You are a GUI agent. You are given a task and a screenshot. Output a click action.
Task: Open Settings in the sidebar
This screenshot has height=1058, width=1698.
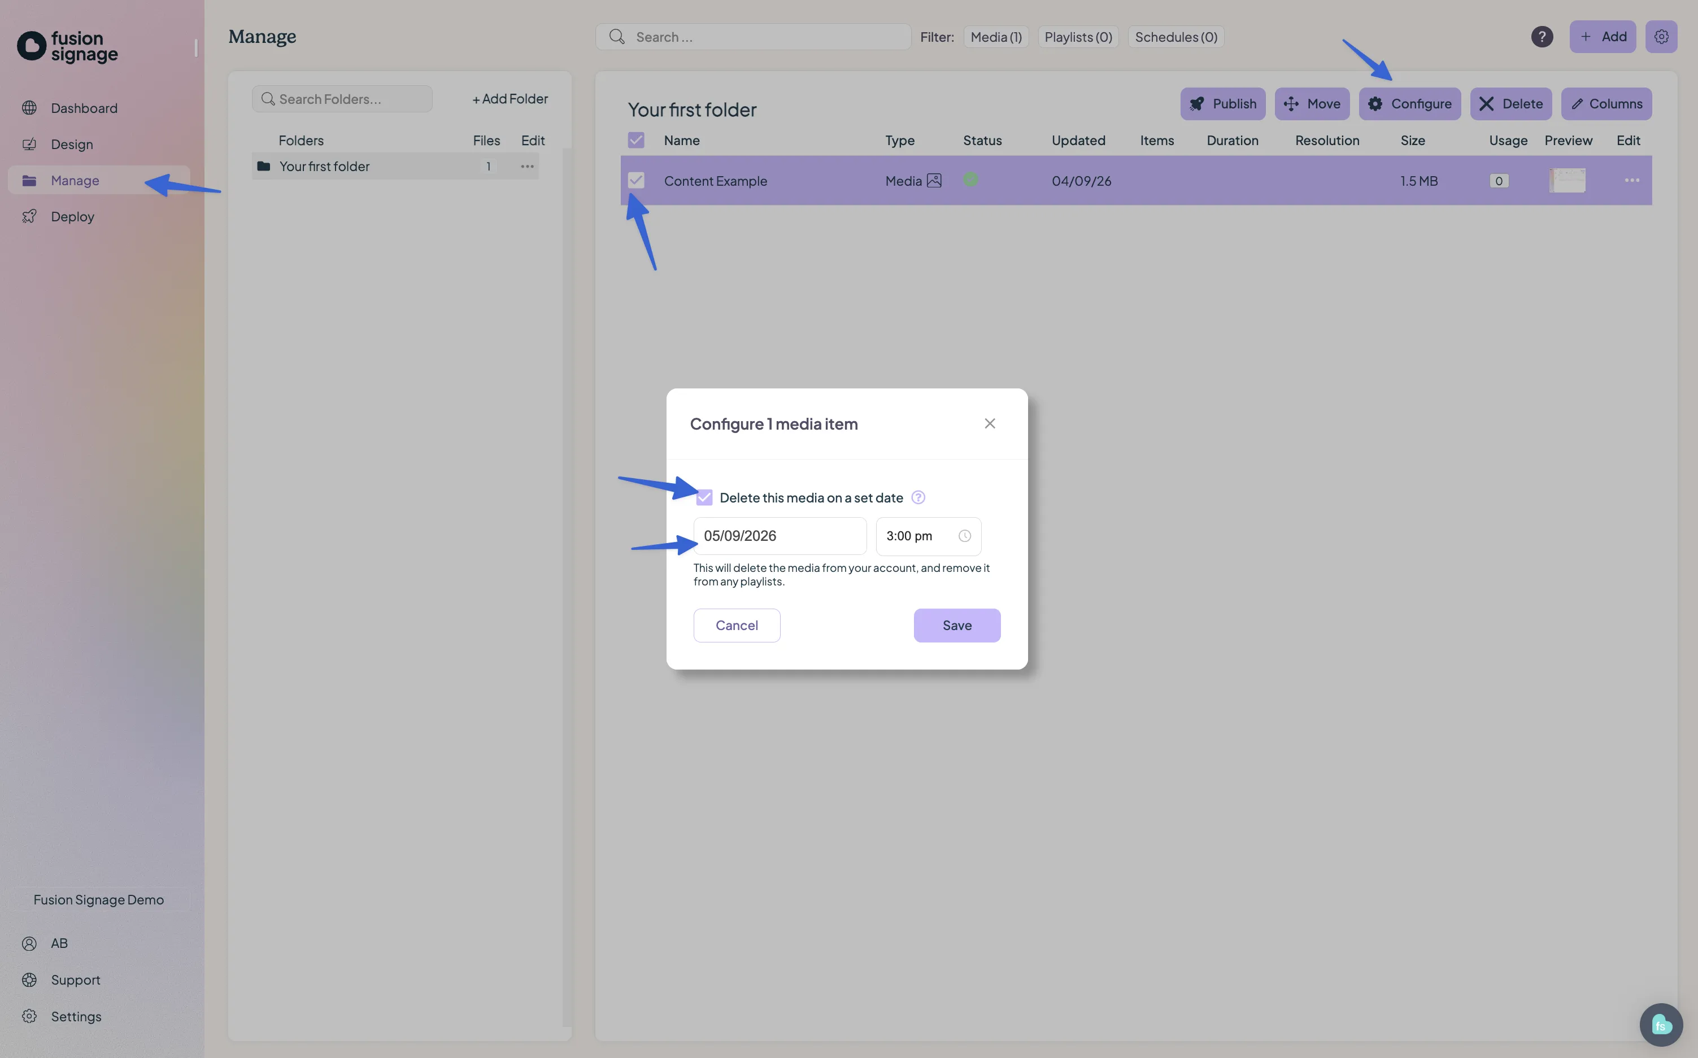(x=76, y=1016)
